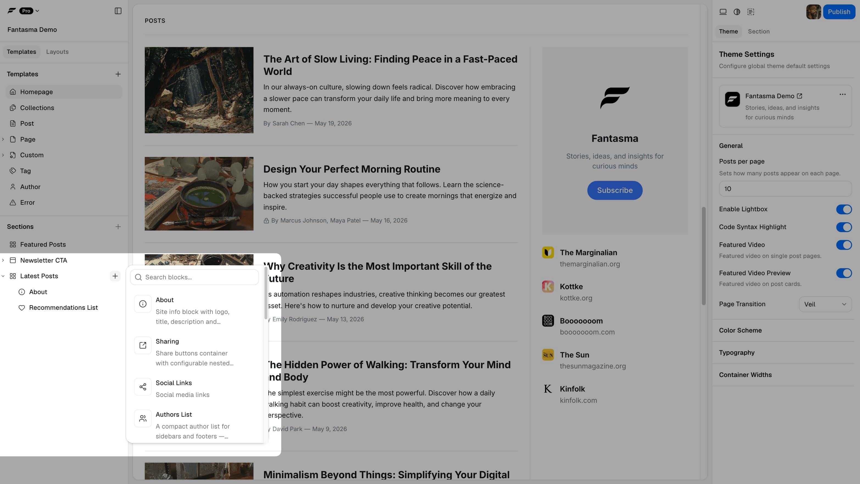Switch to the Layouts tab
Viewport: 860px width, 484px height.
click(x=57, y=52)
